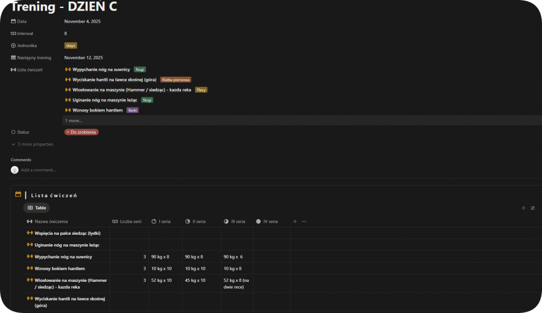Viewport: 542px width, 313px height.
Task: Open the table settings icon at far right
Action: (x=532, y=208)
